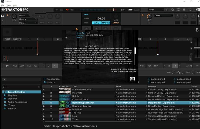Click the preview player play button

point(4,79)
